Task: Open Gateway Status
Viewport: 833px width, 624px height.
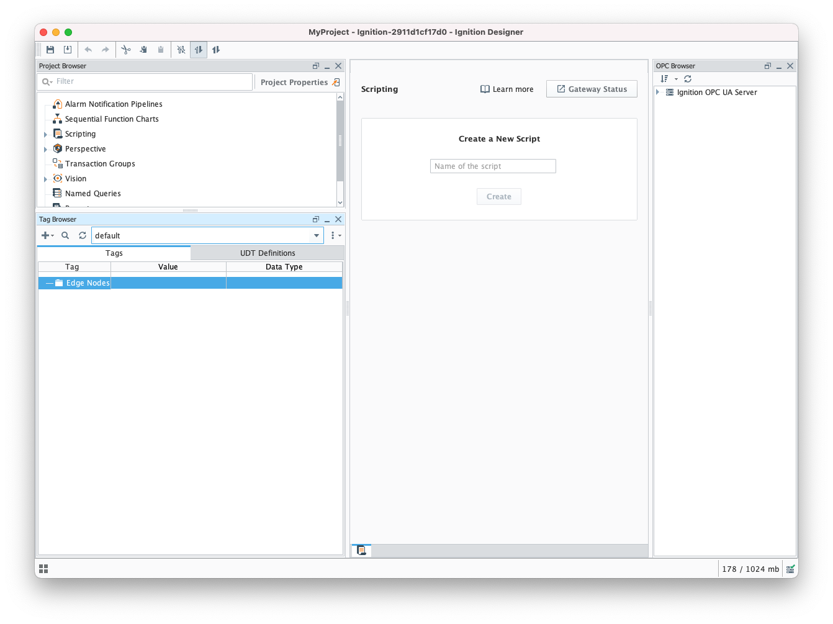Action: click(592, 89)
